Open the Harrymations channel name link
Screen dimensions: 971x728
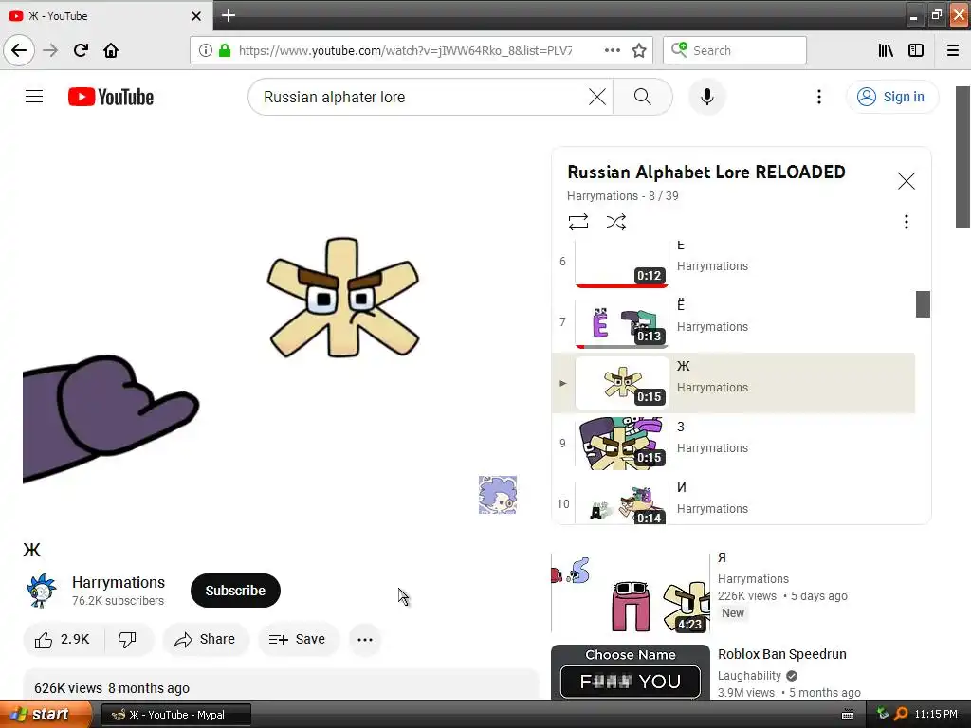pyautogui.click(x=119, y=583)
